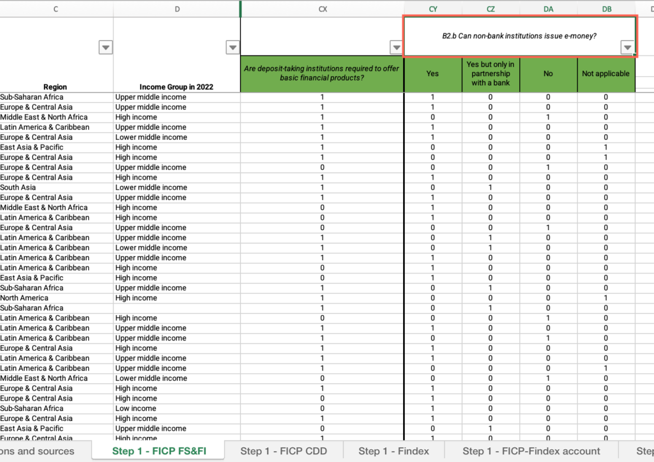Viewport: 654px width, 462px height.
Task: Select column CZ header
Action: (490, 9)
